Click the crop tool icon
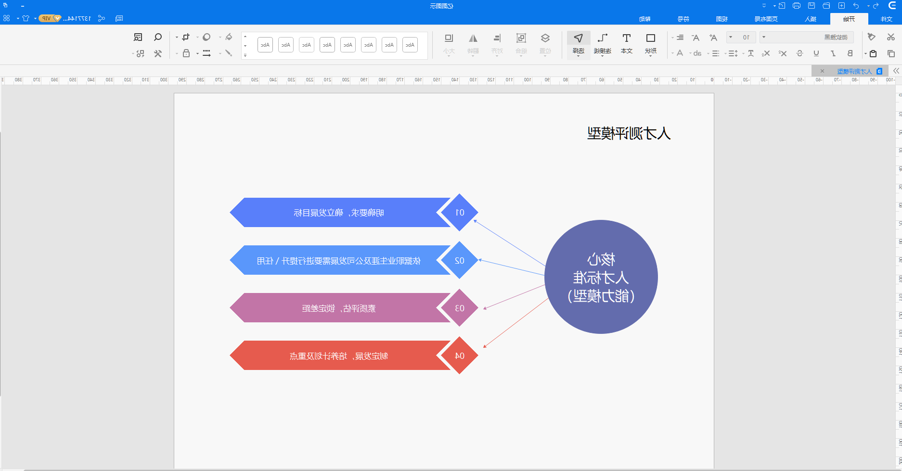This screenshot has height=471, width=902. tap(186, 37)
